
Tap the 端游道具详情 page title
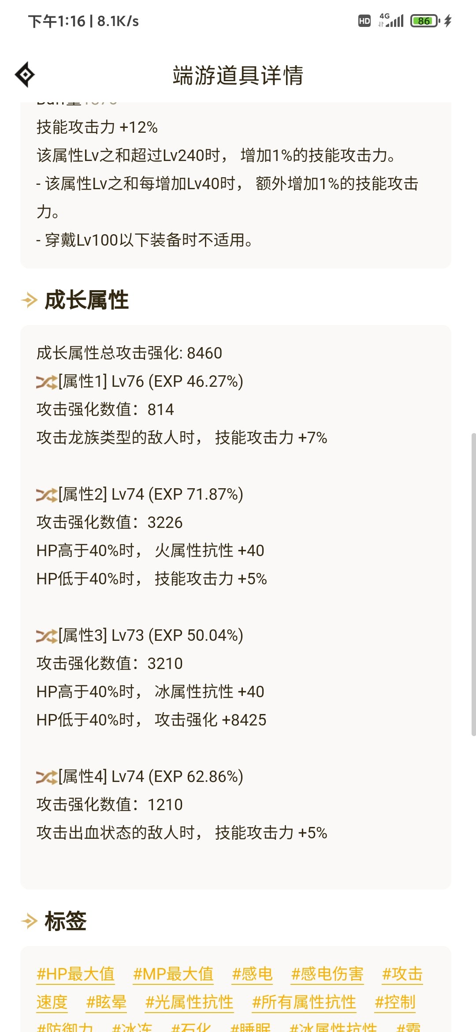(x=238, y=75)
